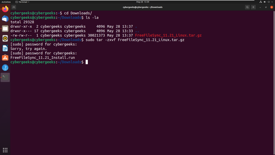Screen dimensions: 275x155
Task: Click the terminal vertical scrollbar
Action: pyautogui.click(x=274, y=83)
